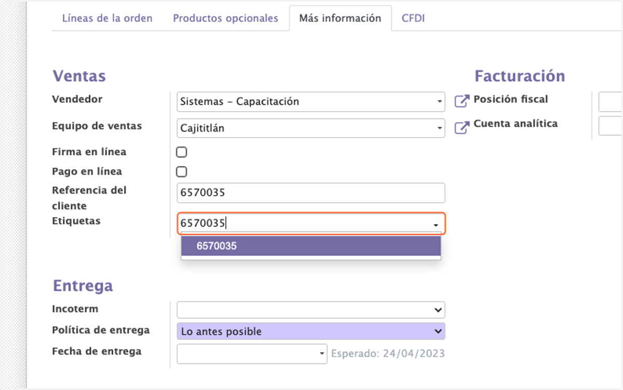Click the Ventas section heading
Screen dimensions: 623x390
pos(79,76)
